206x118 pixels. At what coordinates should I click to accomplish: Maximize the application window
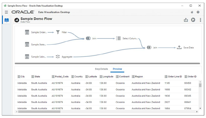(191, 6)
